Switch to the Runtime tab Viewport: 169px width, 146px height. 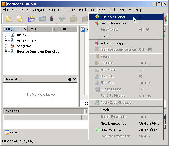pos(65,29)
